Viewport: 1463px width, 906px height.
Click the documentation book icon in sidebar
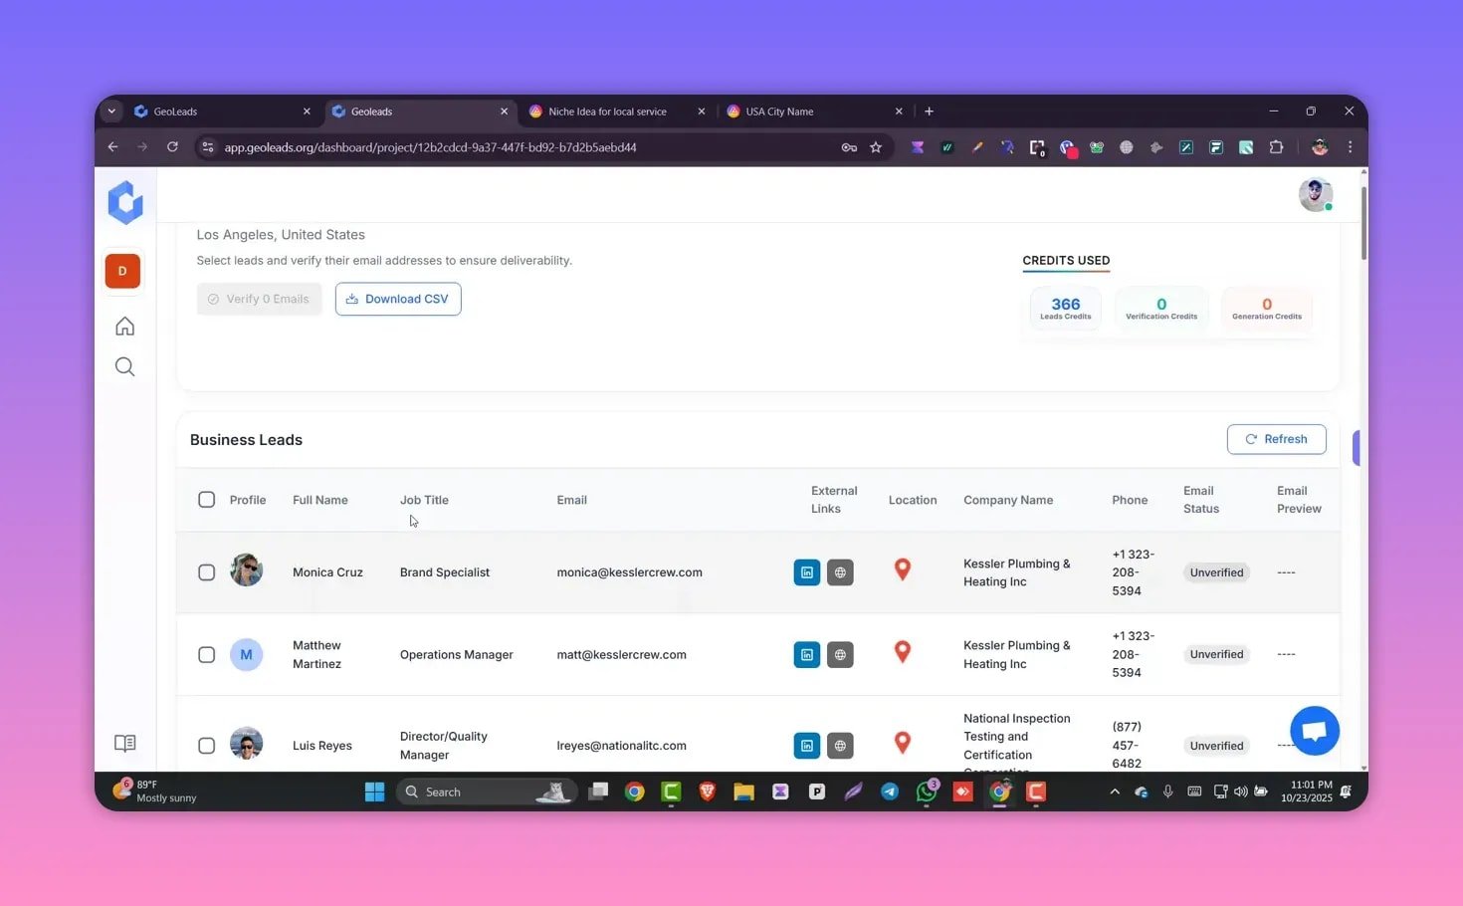click(124, 743)
